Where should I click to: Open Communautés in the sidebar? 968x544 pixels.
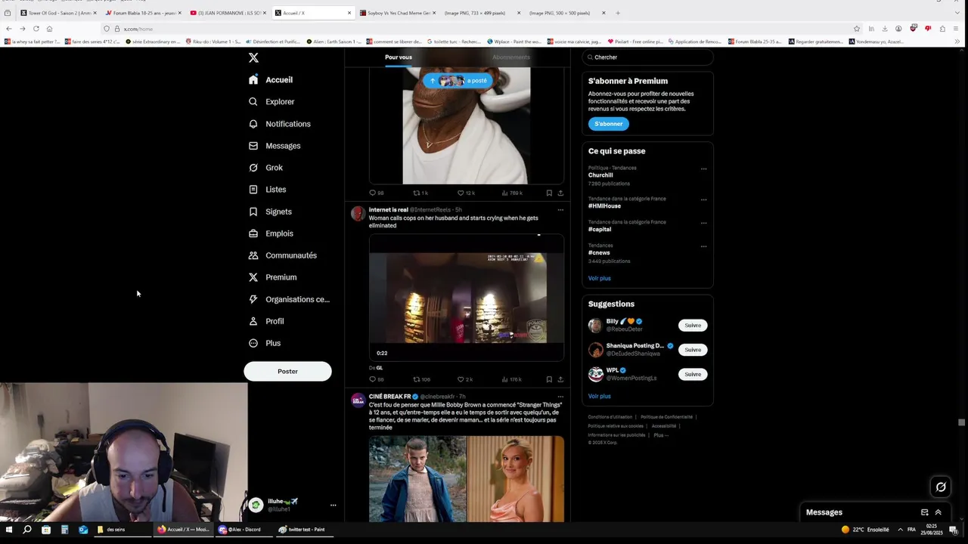point(282,255)
